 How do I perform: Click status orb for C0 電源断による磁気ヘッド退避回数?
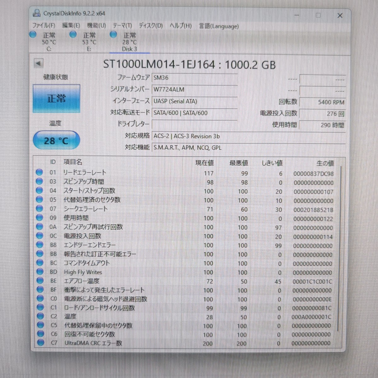coord(40,298)
